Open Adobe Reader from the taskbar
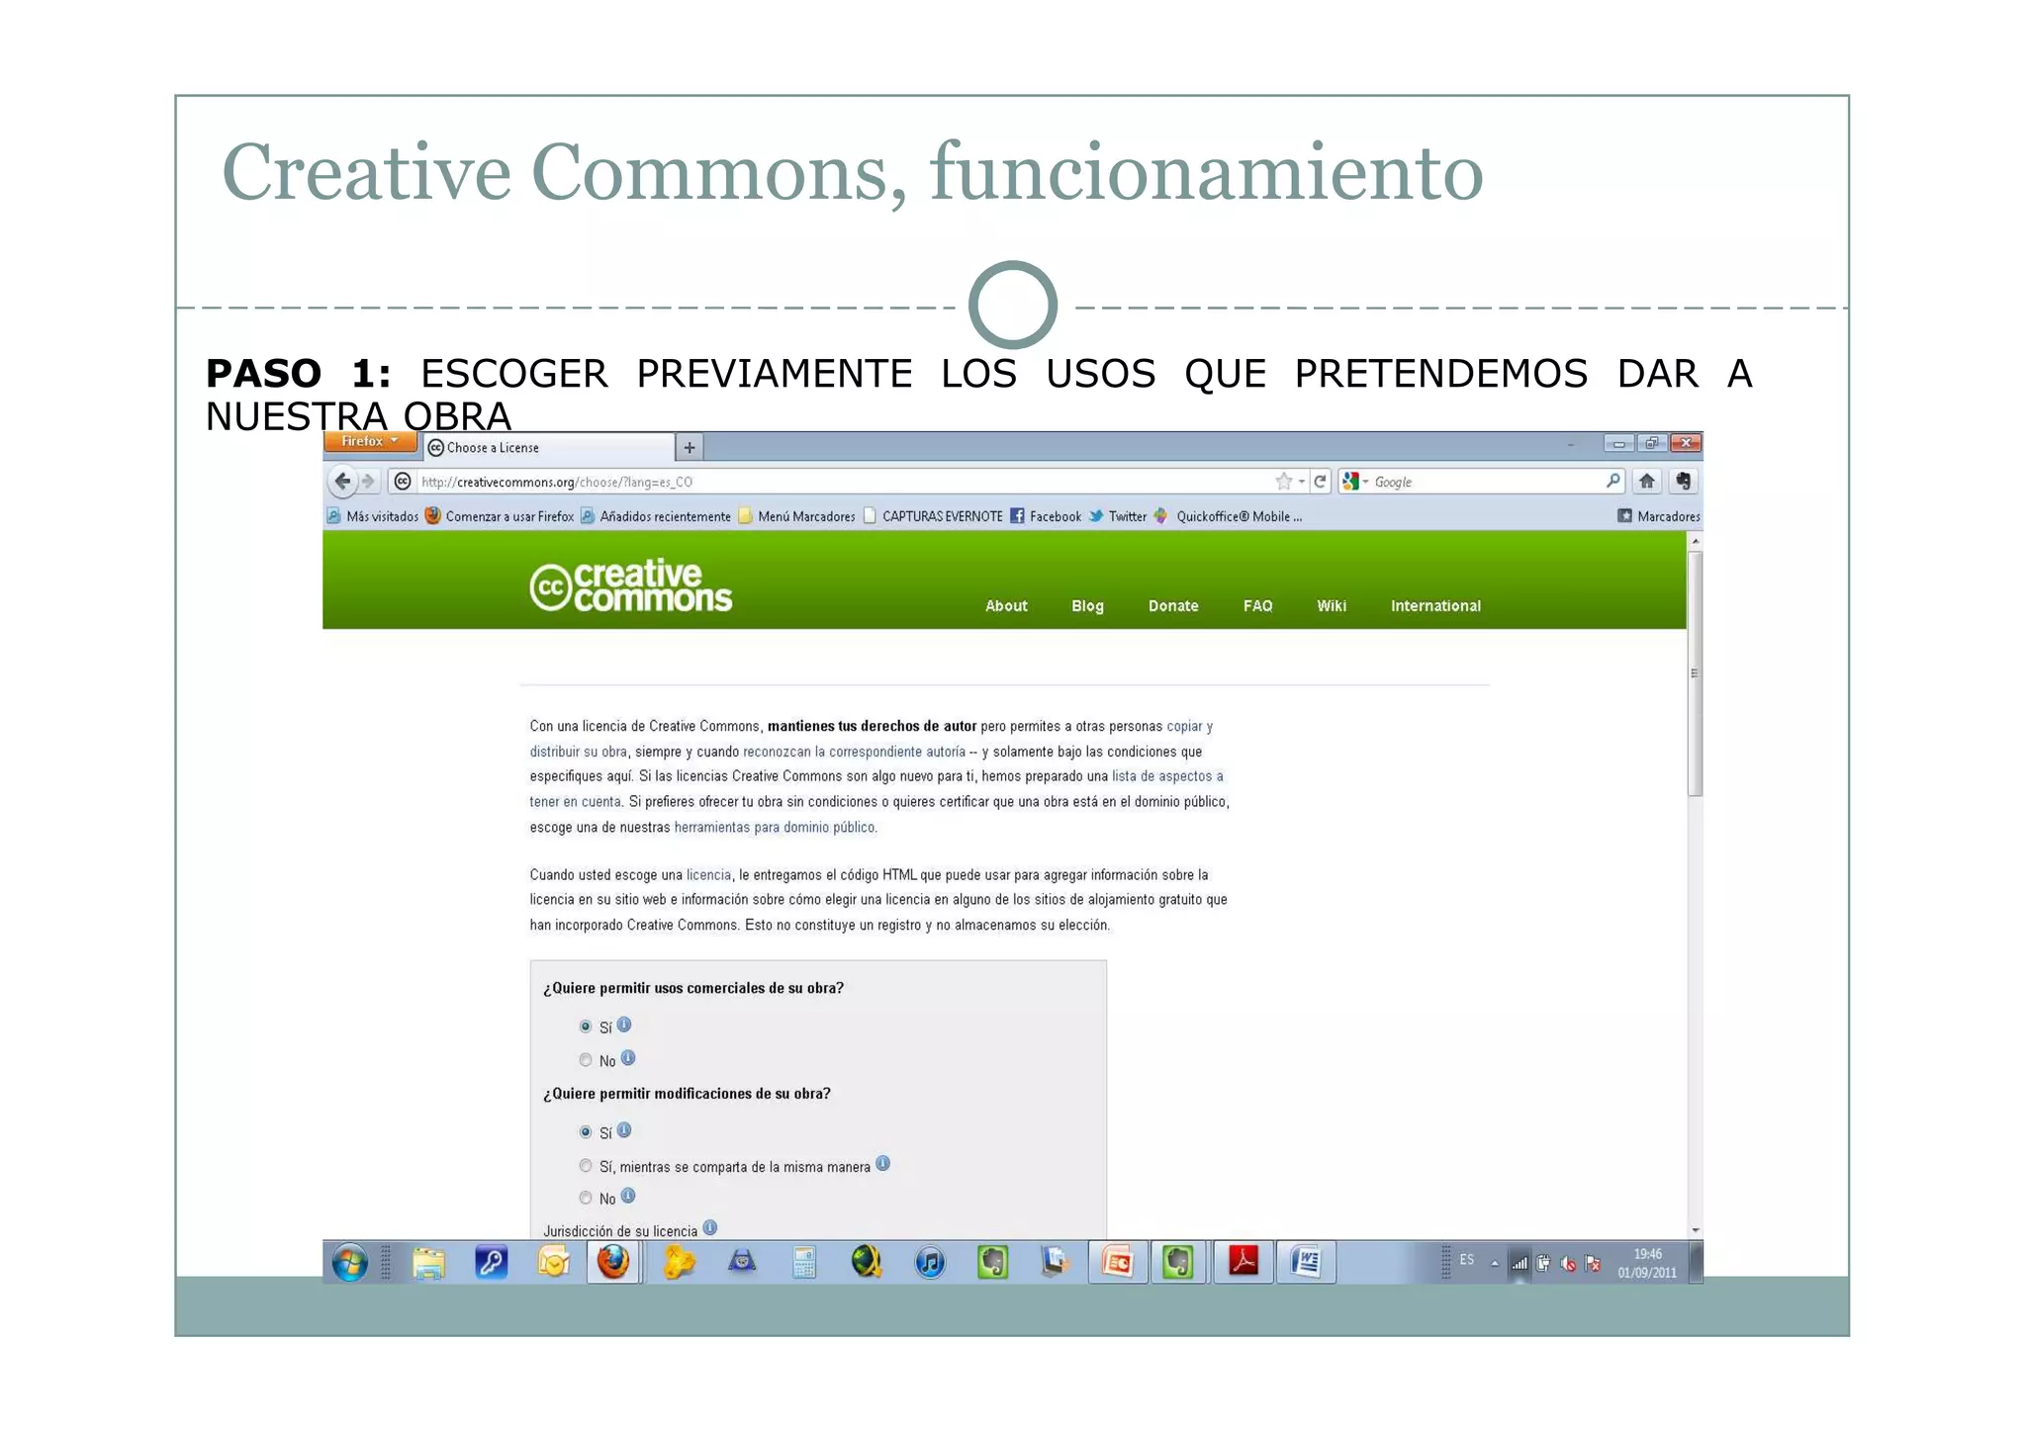The width and height of the screenshot is (2026, 1431). [x=1243, y=1261]
